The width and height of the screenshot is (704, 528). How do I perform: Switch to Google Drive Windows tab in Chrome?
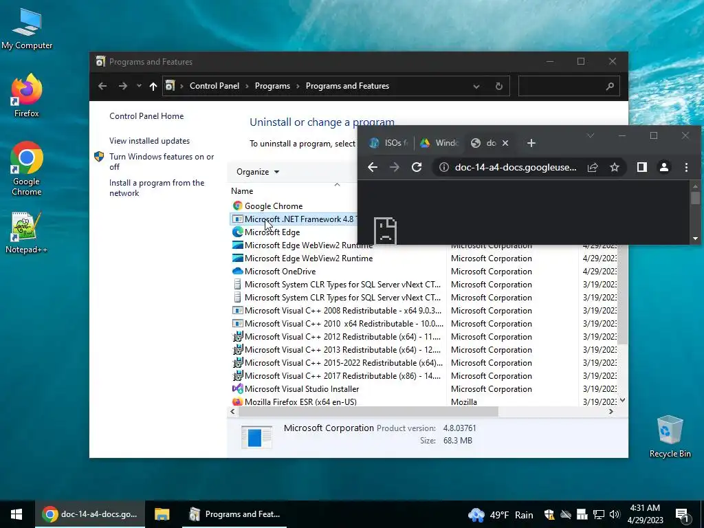tap(440, 143)
